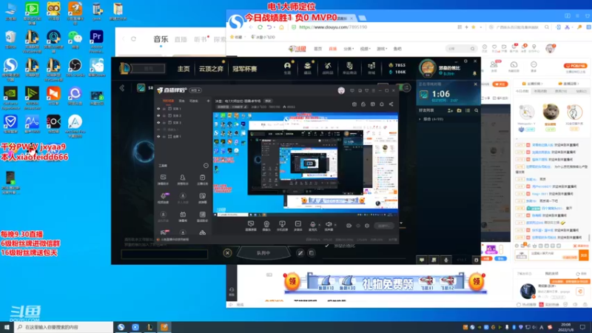Open 游戏 dropdown on Douyu navigation

[382, 49]
